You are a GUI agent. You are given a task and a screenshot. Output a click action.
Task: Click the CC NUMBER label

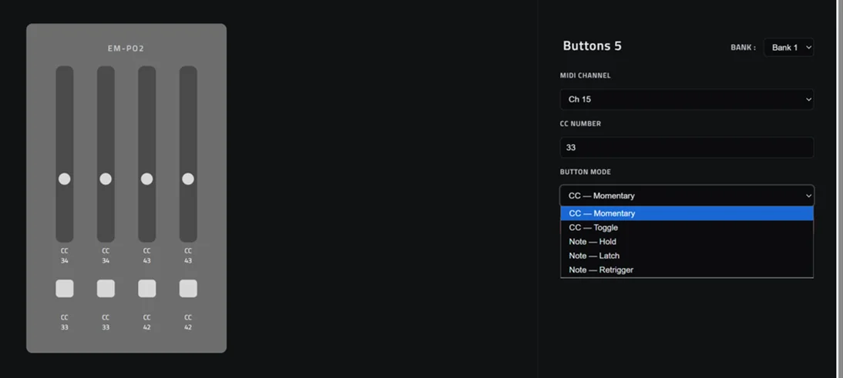(x=580, y=123)
